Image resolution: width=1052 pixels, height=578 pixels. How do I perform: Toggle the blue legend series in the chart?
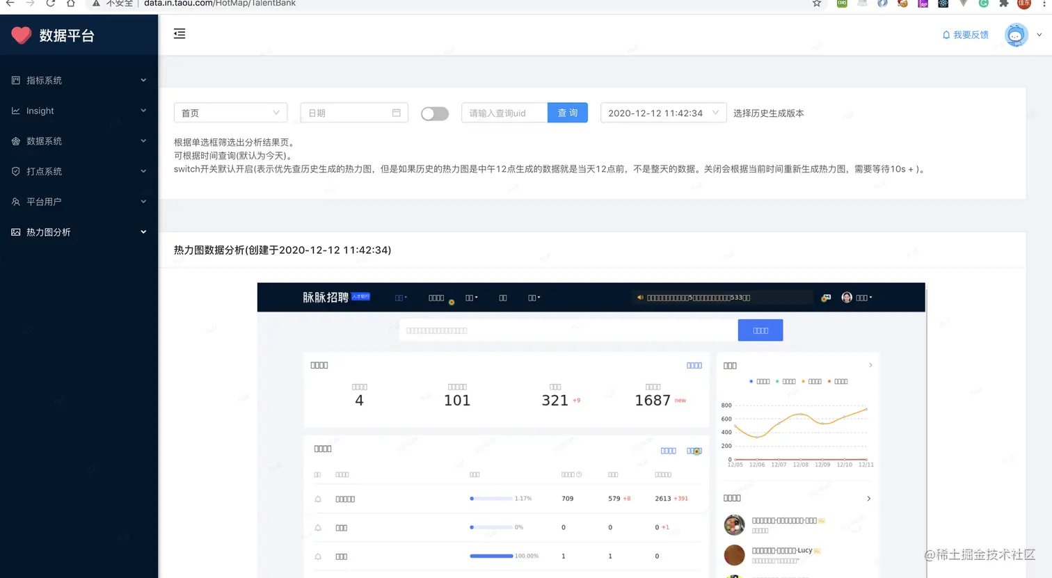[759, 381]
